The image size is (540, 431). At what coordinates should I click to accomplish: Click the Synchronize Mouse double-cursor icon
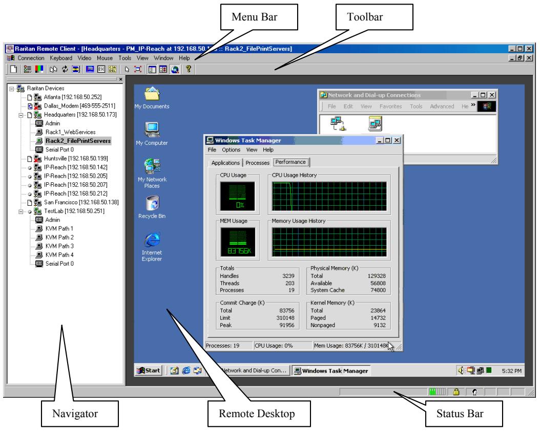[x=53, y=69]
